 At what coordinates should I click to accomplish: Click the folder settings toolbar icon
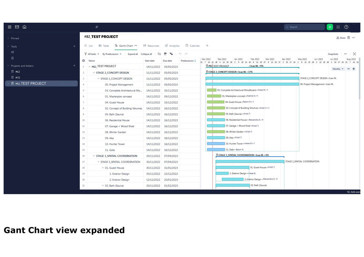pyautogui.click(x=159, y=54)
